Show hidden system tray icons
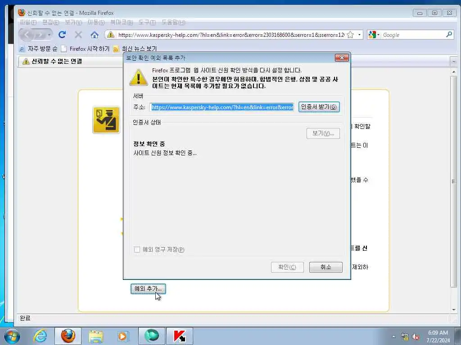The image size is (461, 345). 393,336
